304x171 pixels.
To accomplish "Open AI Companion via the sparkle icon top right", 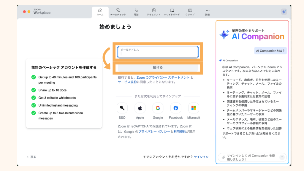I will [284, 11].
